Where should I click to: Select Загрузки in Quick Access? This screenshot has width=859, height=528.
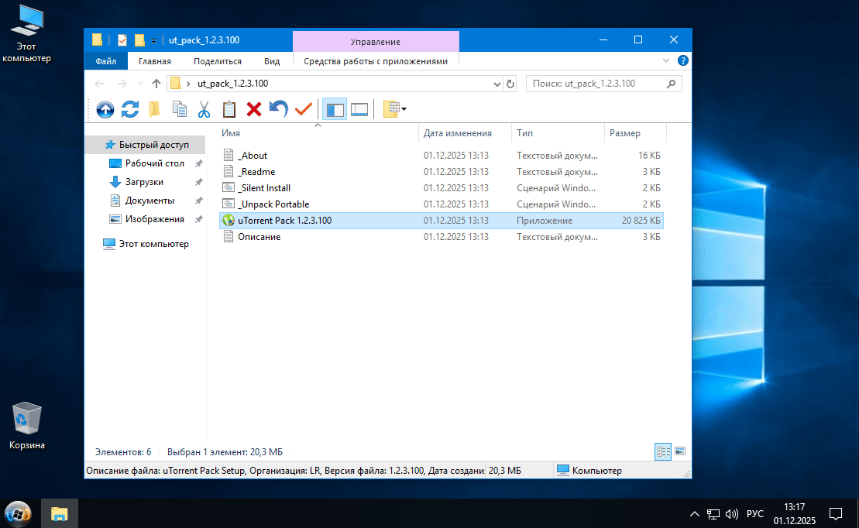[x=144, y=182]
